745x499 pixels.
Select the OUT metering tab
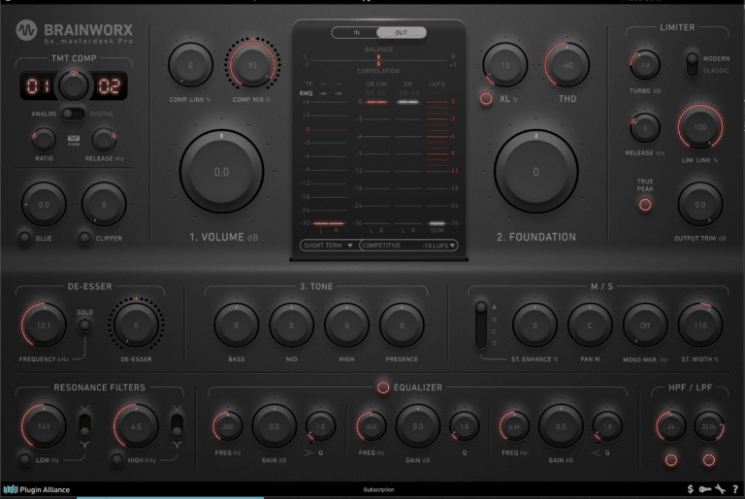[401, 32]
